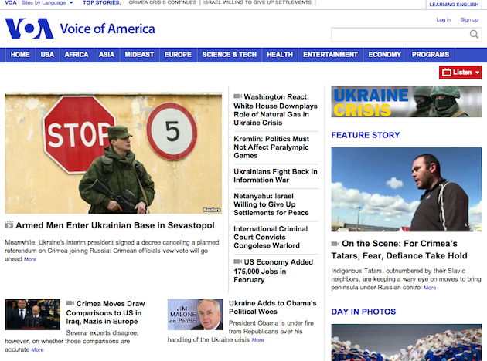Click the search magnifier icon
487x361 pixels.
pyautogui.click(x=474, y=35)
